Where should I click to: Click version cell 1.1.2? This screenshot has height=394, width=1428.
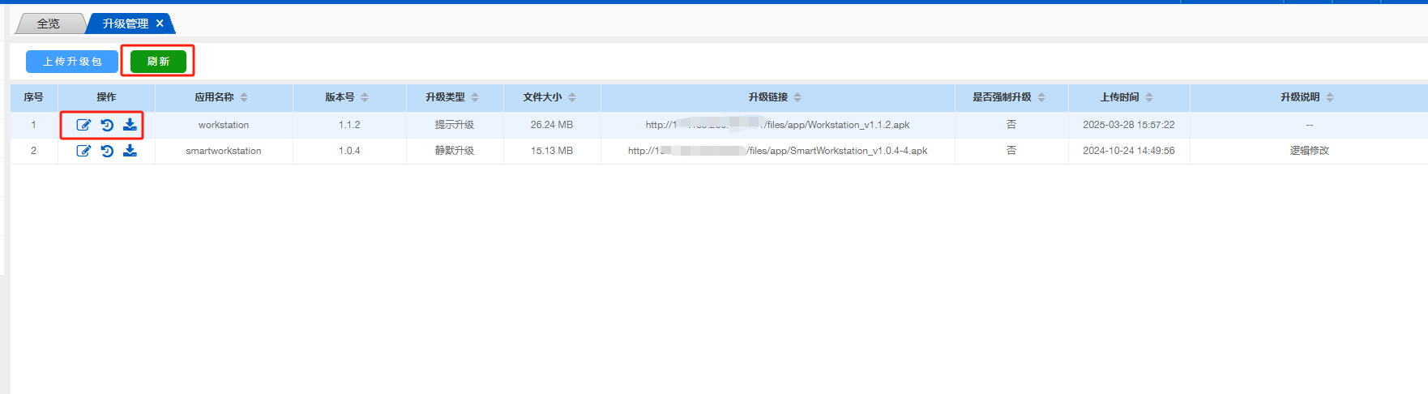pyautogui.click(x=349, y=125)
